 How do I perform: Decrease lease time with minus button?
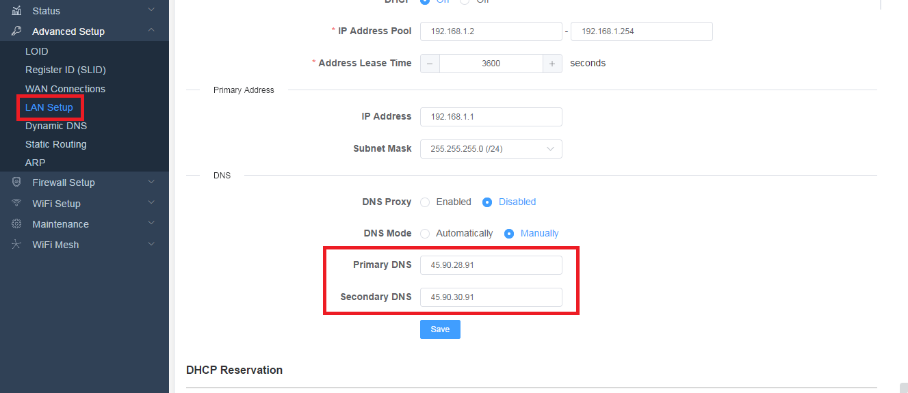(430, 63)
